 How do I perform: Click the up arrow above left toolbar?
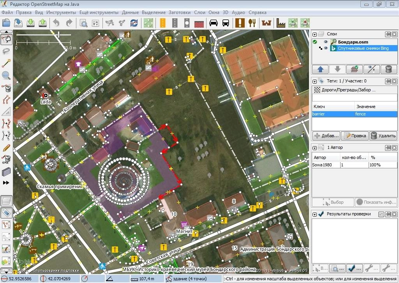tap(6, 32)
